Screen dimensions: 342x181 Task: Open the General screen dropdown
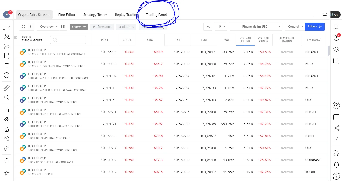tap(295, 27)
